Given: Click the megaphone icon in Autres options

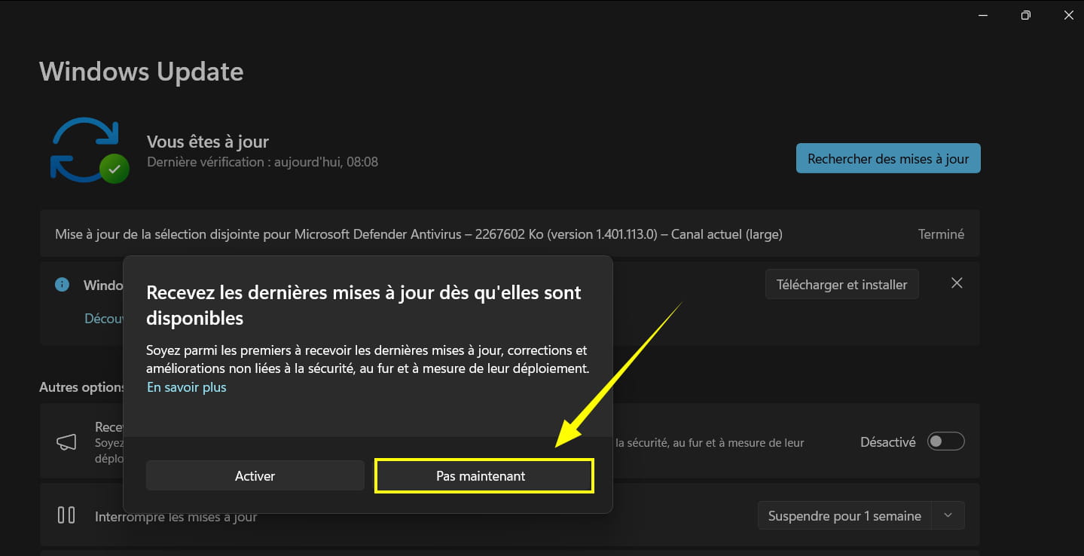Looking at the screenshot, I should [x=66, y=442].
